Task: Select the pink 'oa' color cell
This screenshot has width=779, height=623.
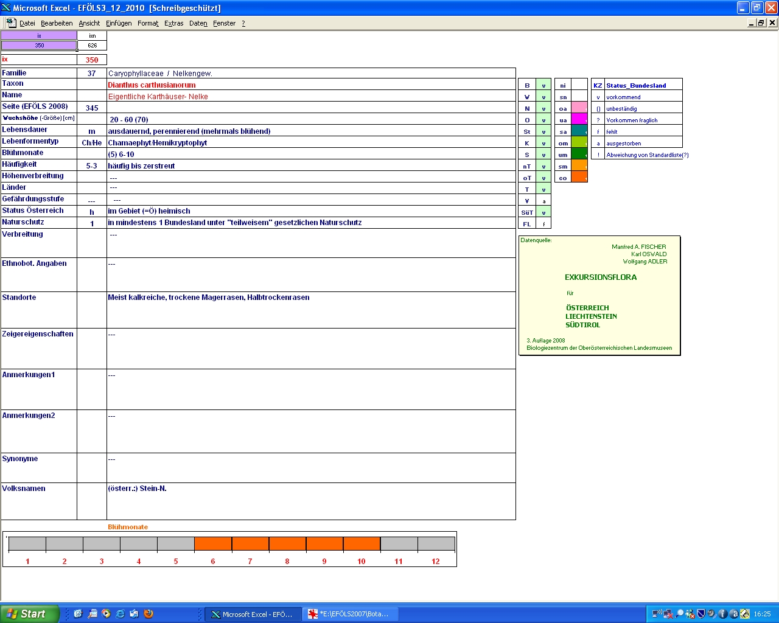Action: [579, 108]
